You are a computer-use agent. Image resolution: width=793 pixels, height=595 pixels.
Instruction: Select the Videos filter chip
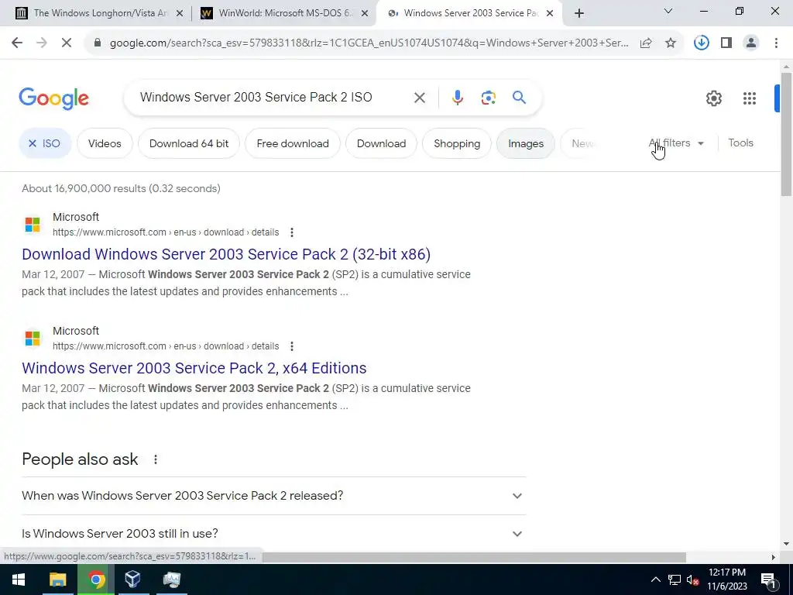[105, 143]
